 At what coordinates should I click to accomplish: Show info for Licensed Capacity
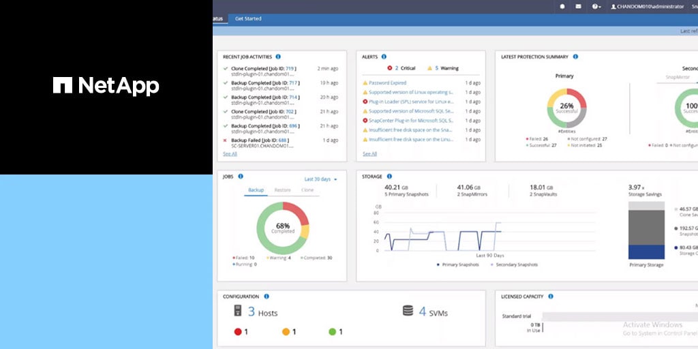550,297
